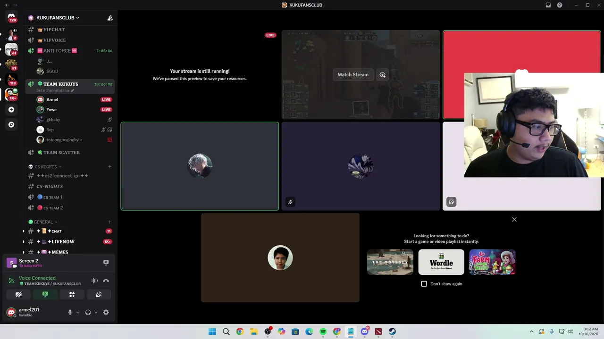Toggle screen share button in voice panel
Screen dimensions: 604x339
[x=45, y=294]
